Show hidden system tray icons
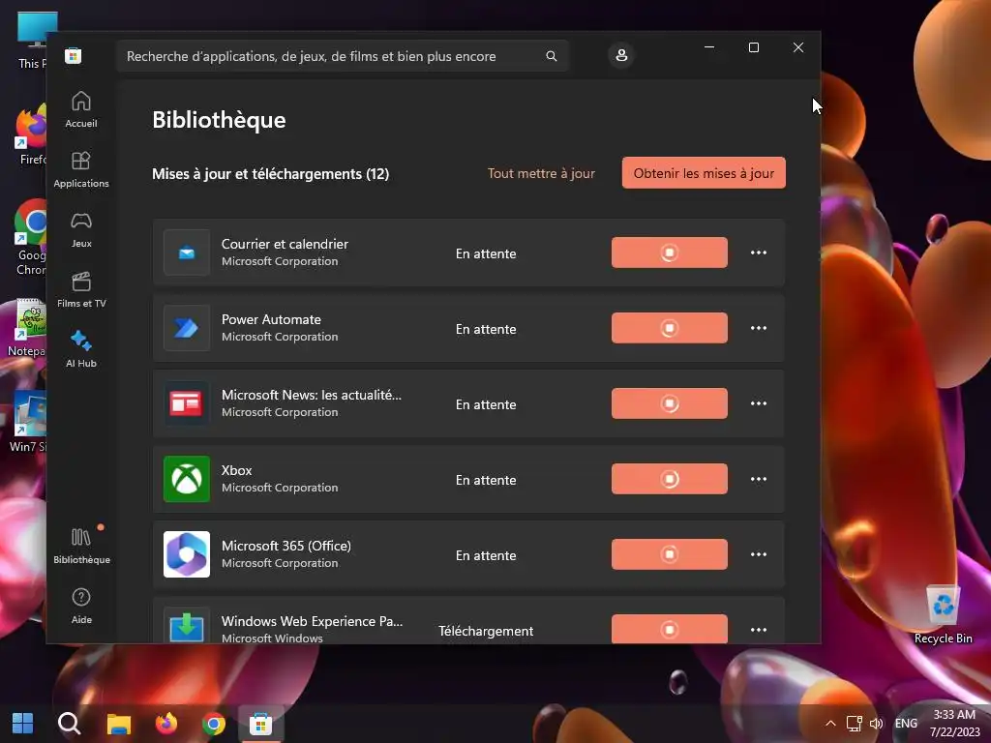991x743 pixels. pyautogui.click(x=830, y=724)
